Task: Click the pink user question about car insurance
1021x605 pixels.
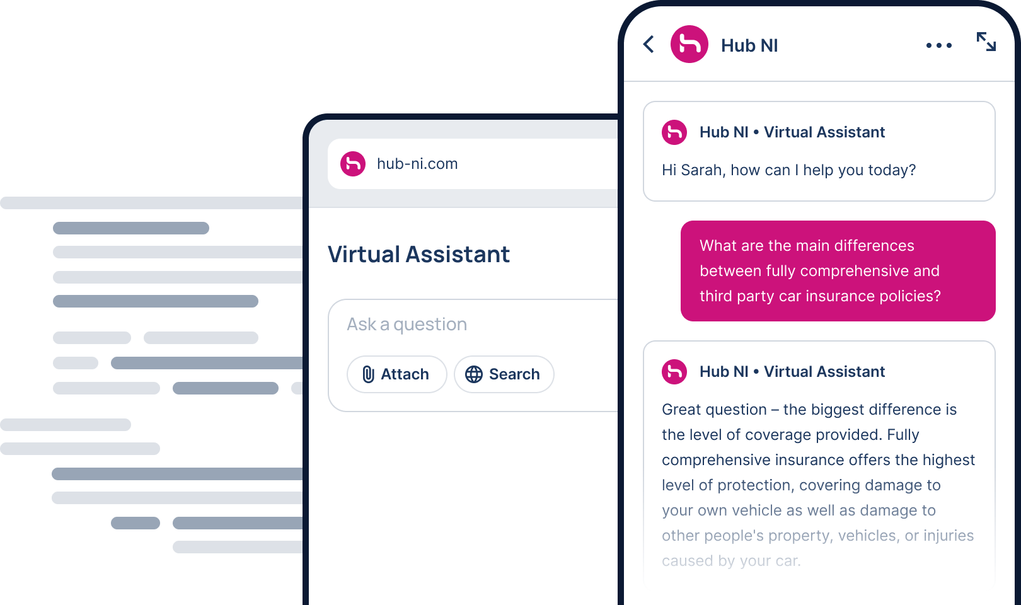Action: click(838, 271)
